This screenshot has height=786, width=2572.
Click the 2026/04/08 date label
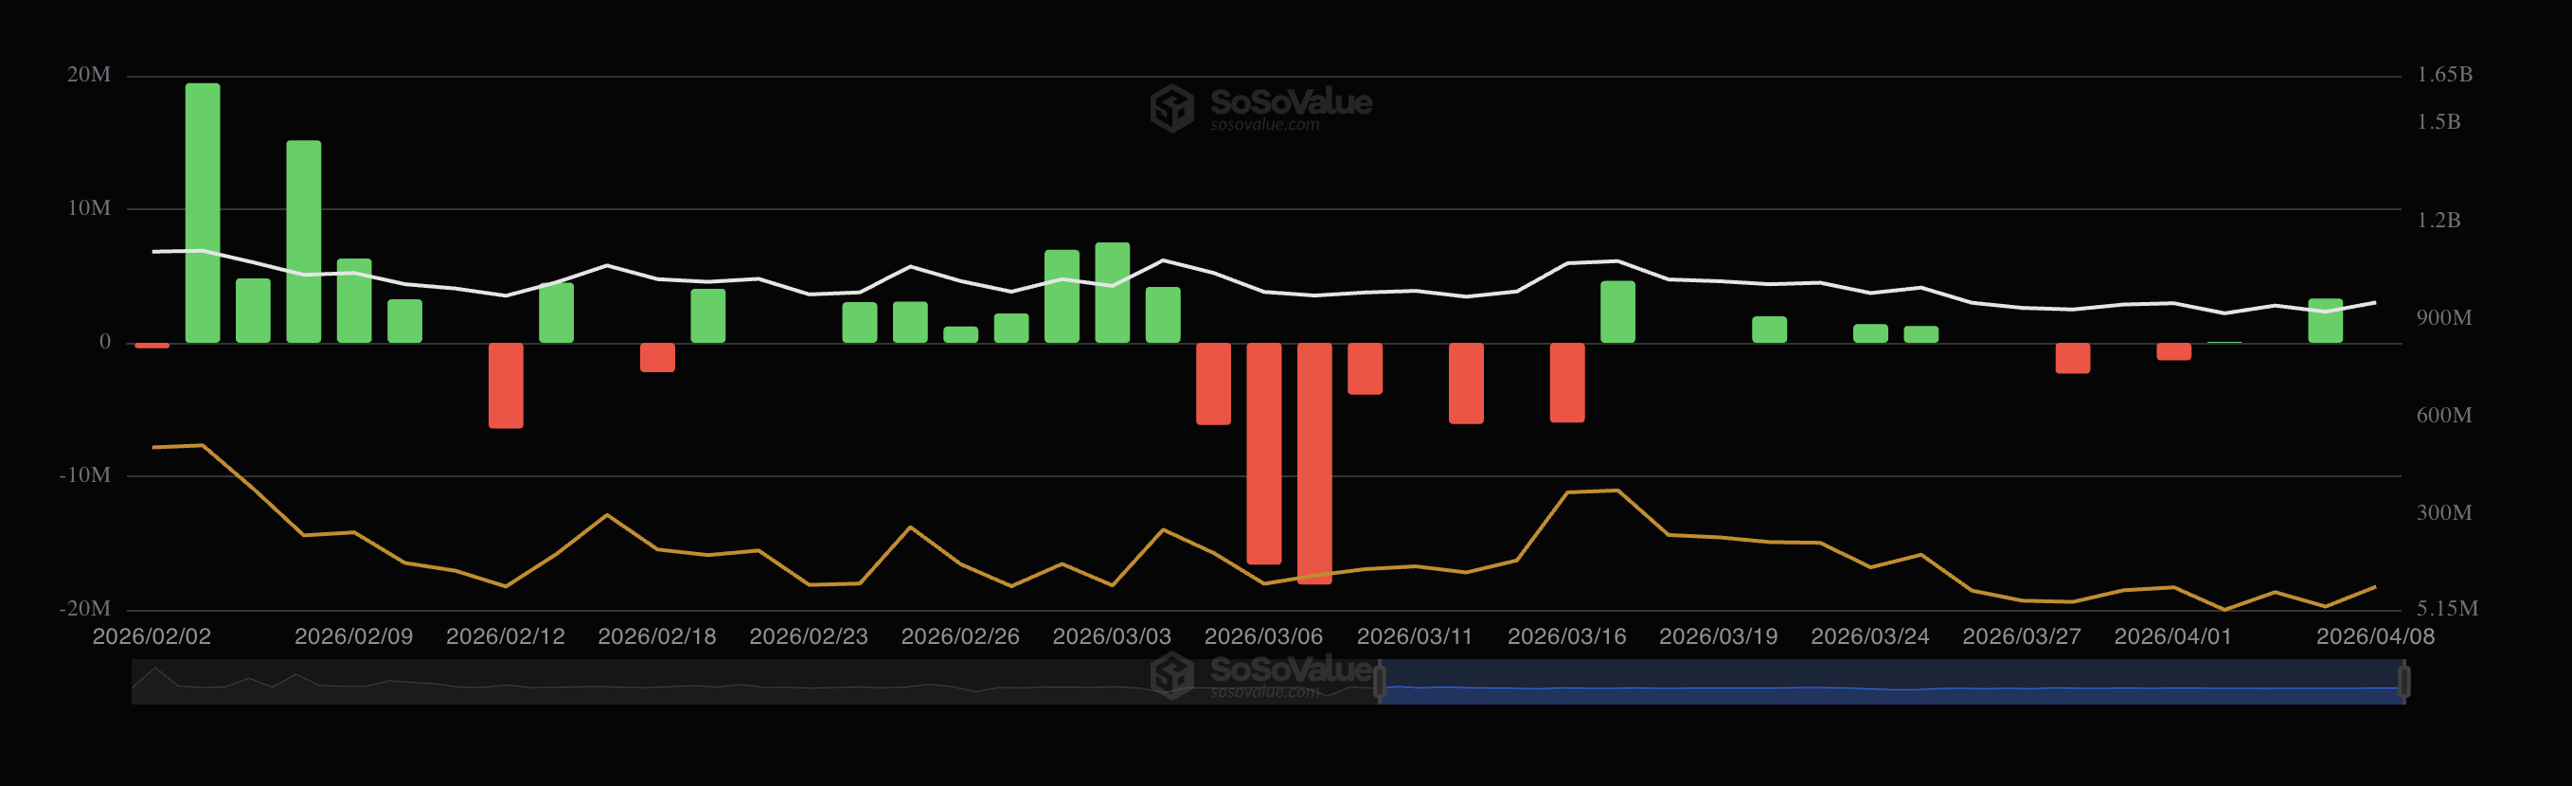click(2374, 636)
